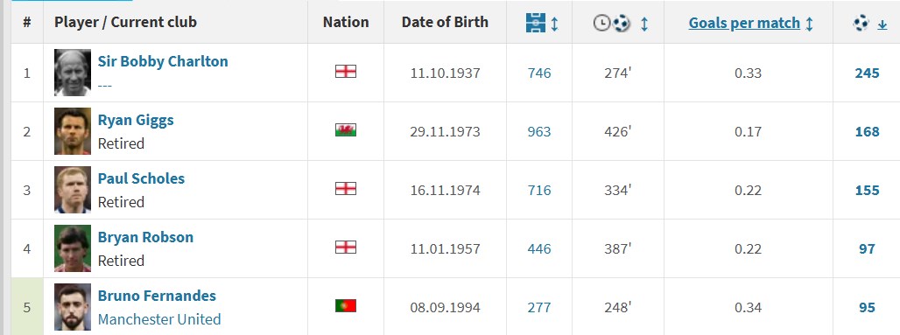Toggle descending arrow beside goals icon

click(882, 24)
